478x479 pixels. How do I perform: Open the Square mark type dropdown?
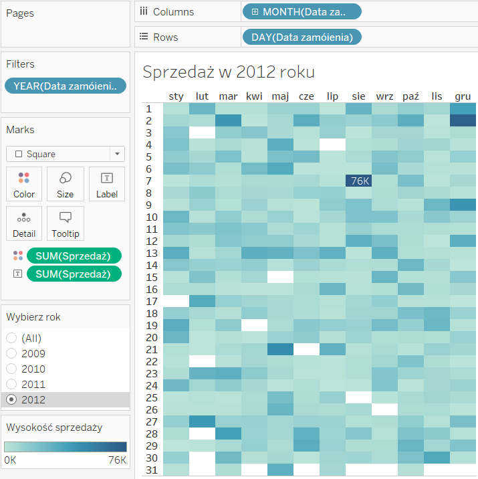tap(65, 154)
